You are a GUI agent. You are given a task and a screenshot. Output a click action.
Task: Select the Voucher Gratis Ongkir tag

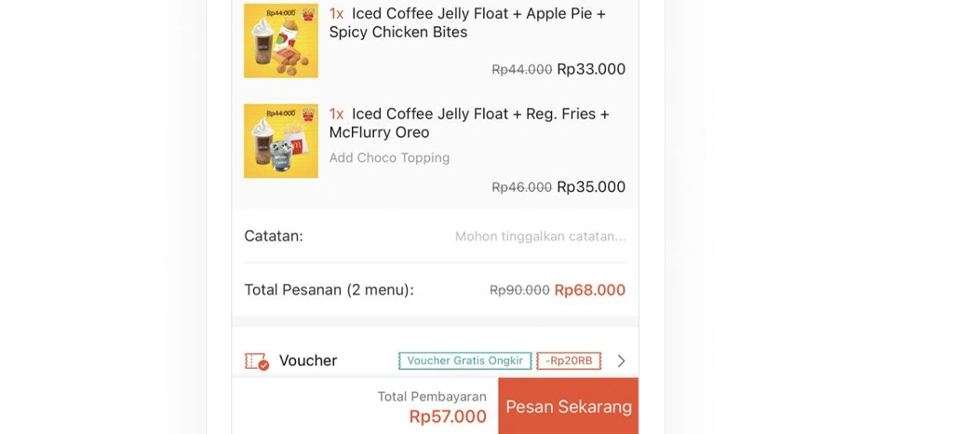click(465, 361)
